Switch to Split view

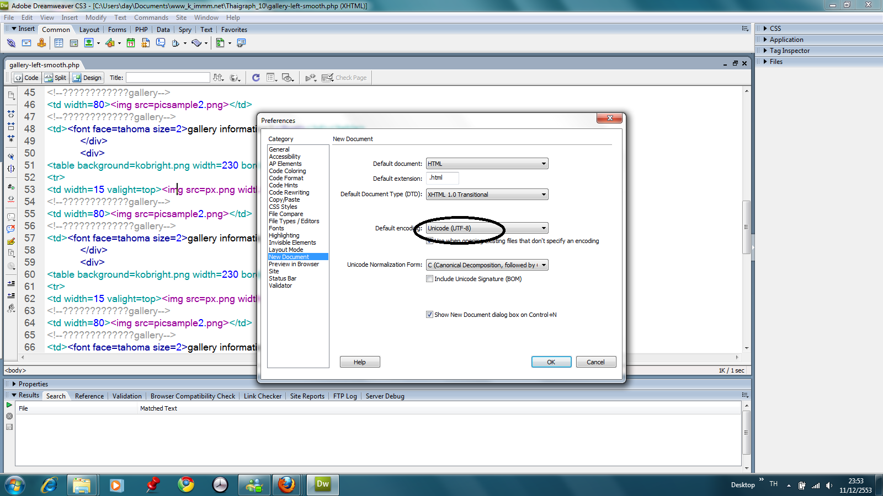(55, 78)
